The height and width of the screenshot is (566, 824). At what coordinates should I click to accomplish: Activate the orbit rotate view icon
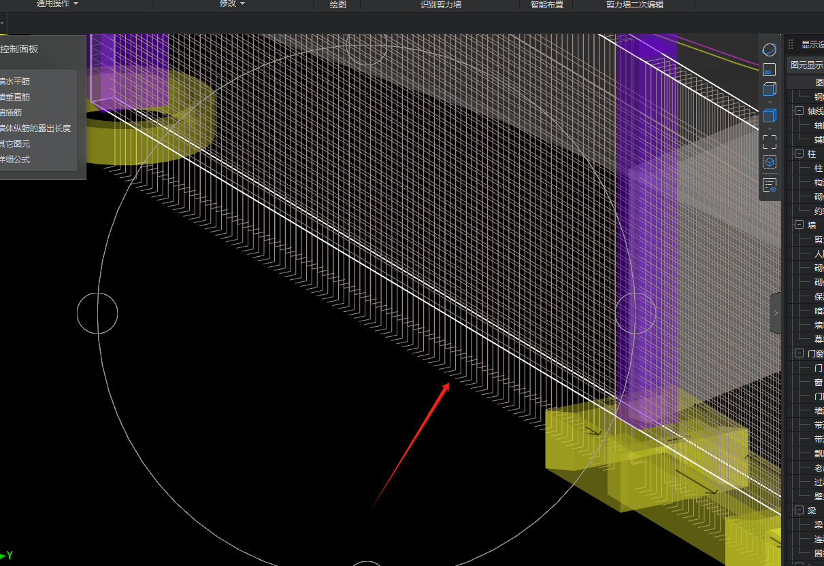[770, 50]
